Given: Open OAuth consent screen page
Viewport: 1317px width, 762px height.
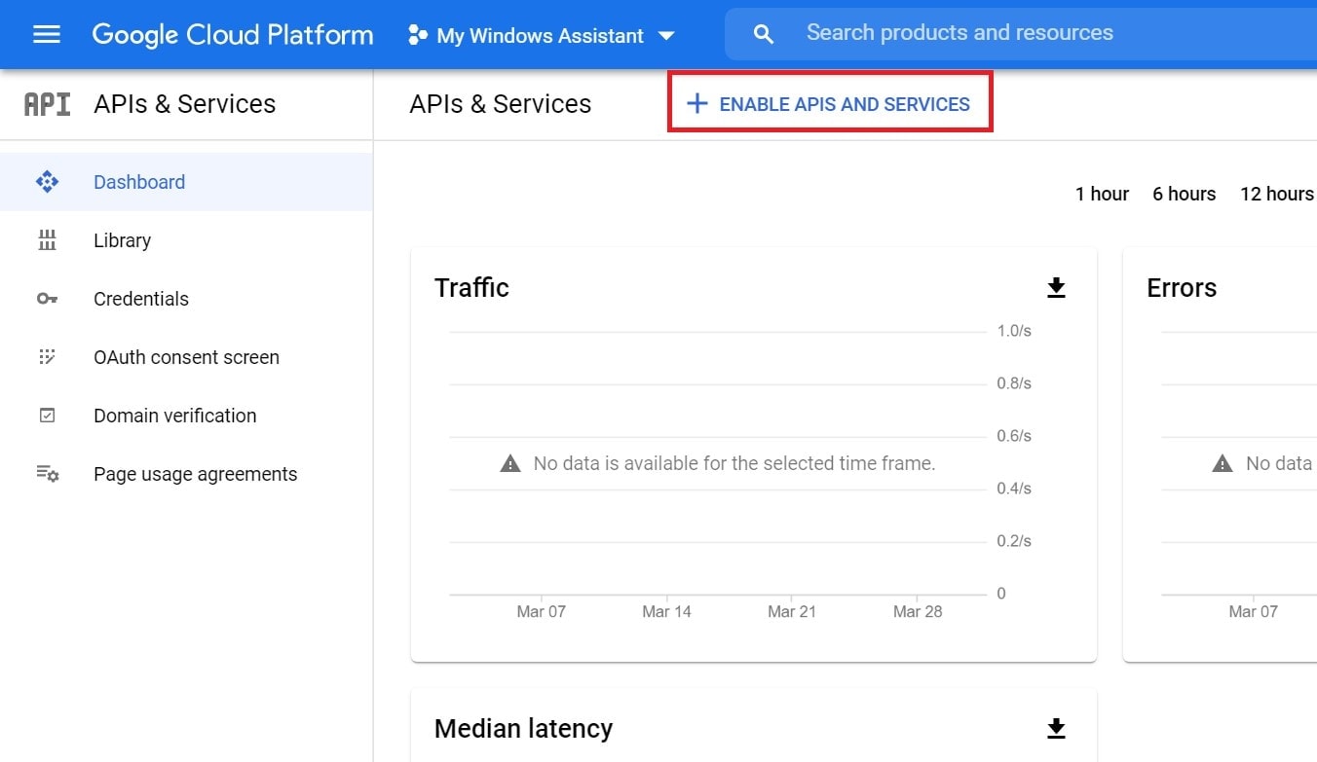Looking at the screenshot, I should tap(186, 357).
